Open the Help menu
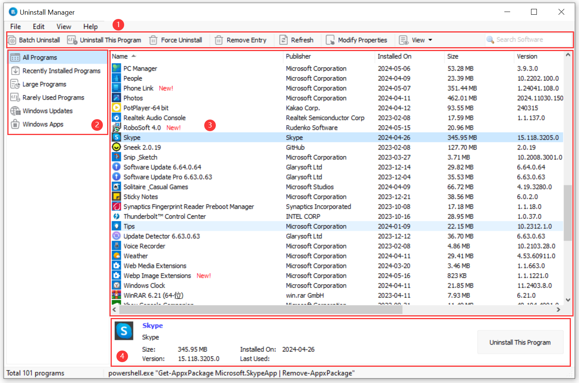This screenshot has height=383, width=579. (91, 26)
